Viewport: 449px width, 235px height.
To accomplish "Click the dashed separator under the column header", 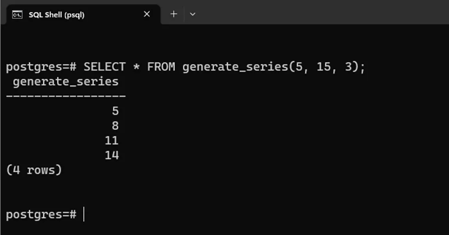I will [65, 96].
